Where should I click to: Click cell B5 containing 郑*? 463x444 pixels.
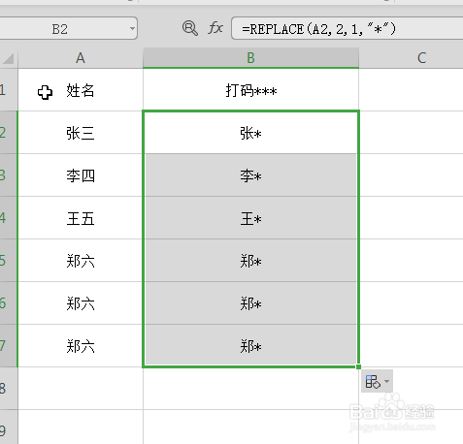(x=250, y=261)
